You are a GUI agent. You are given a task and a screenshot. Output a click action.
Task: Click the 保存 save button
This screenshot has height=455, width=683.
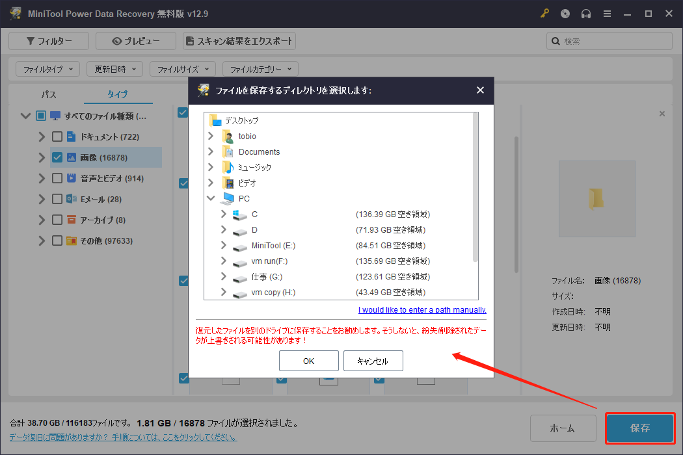tap(640, 428)
